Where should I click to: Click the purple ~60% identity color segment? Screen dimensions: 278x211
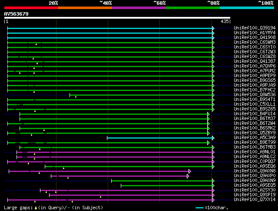[x=139, y=8]
